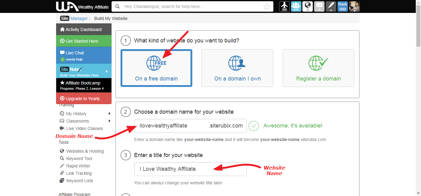Click the Manager breadcrumb link
Viewport: 421px width, 196px height.
(79, 18)
